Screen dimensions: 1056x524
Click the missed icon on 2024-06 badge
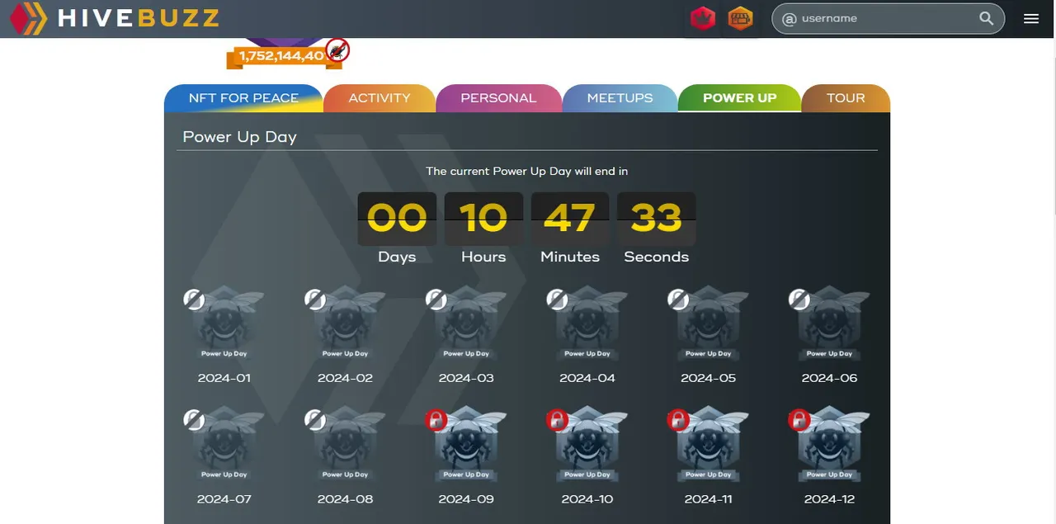(x=799, y=299)
